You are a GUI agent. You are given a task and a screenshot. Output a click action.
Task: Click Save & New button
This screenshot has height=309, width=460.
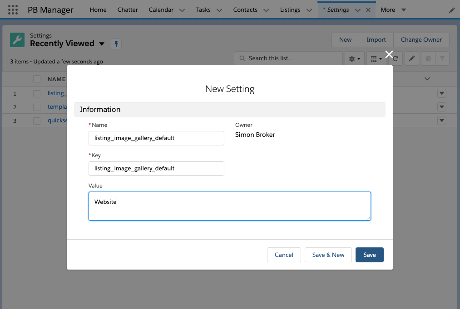click(x=328, y=255)
